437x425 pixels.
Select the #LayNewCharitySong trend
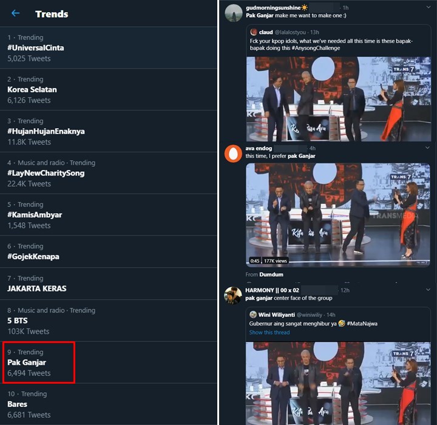(x=109, y=173)
